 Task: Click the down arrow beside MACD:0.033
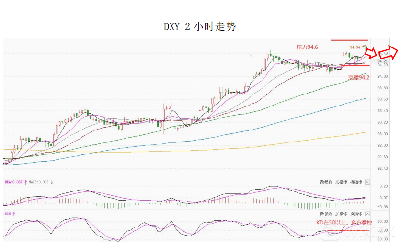(52, 182)
